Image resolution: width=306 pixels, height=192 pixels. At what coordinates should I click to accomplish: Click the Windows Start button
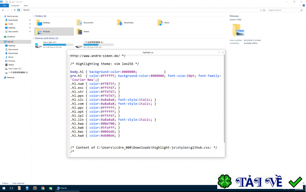3,188
